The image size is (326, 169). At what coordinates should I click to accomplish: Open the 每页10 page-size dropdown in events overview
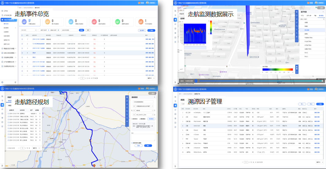point(151,78)
